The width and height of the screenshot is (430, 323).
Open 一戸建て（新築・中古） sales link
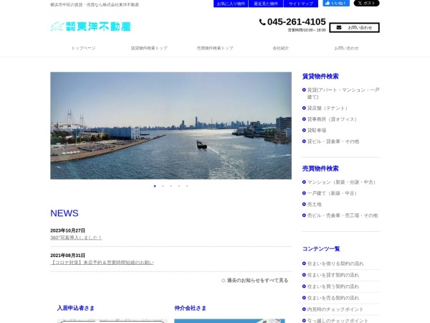point(333,193)
